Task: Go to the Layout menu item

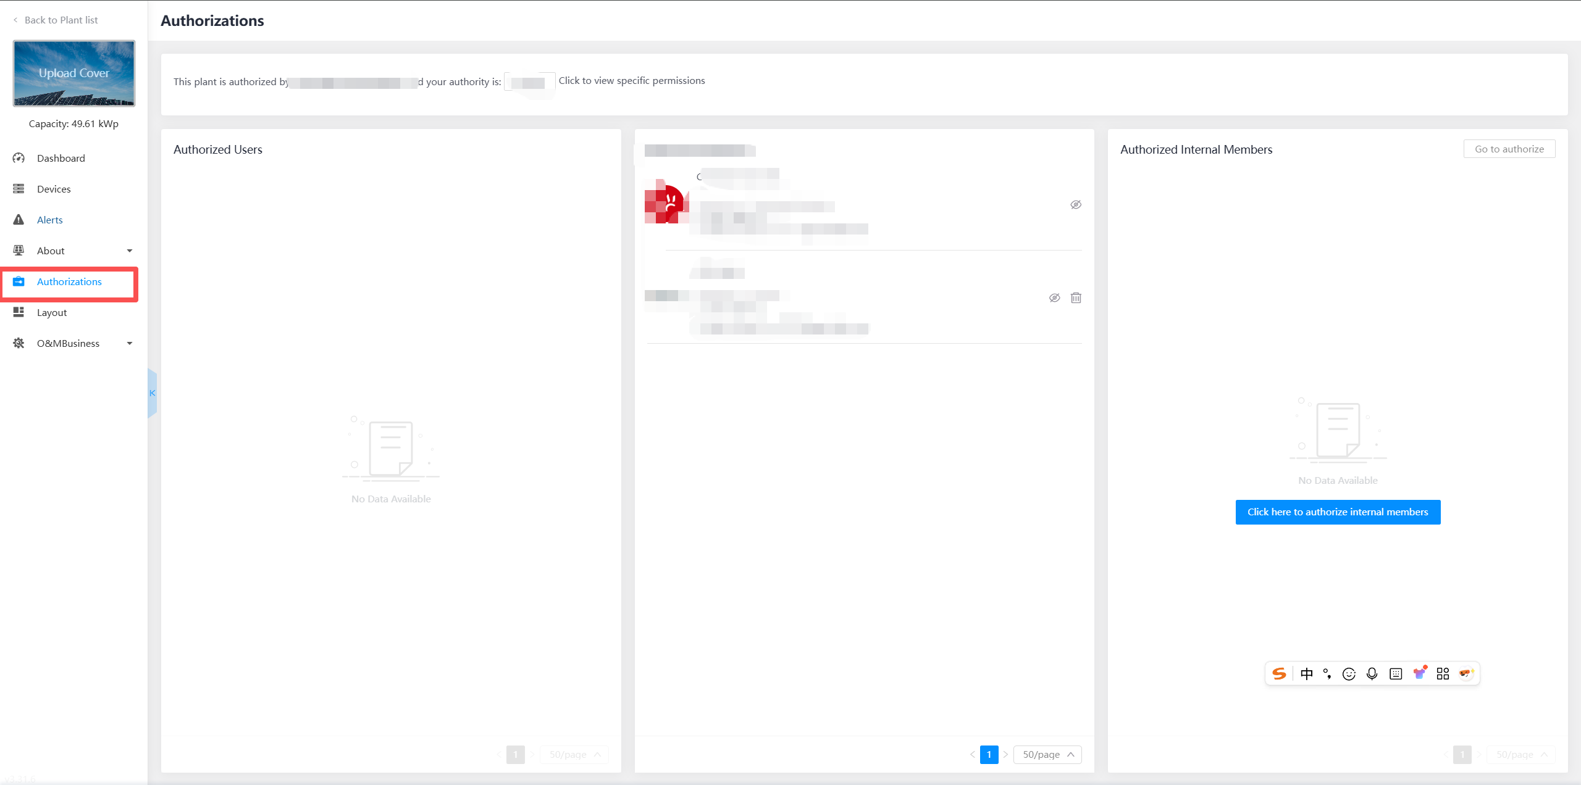Action: pyautogui.click(x=52, y=312)
